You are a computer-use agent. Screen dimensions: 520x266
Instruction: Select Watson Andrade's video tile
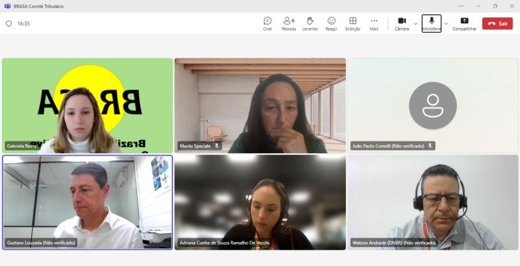pos(432,201)
